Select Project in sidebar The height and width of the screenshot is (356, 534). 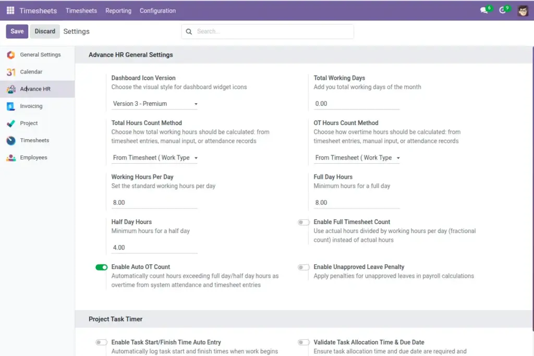37,123
